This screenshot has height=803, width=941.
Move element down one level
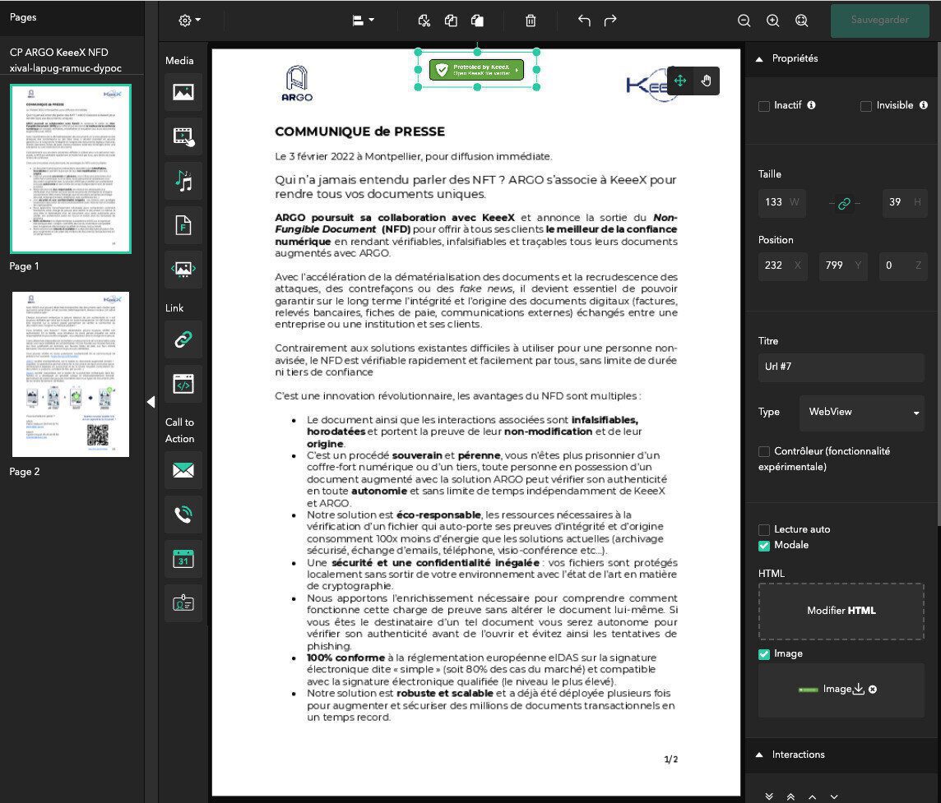pyautogui.click(x=833, y=796)
